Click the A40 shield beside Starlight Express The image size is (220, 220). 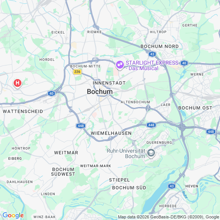coord(184,63)
